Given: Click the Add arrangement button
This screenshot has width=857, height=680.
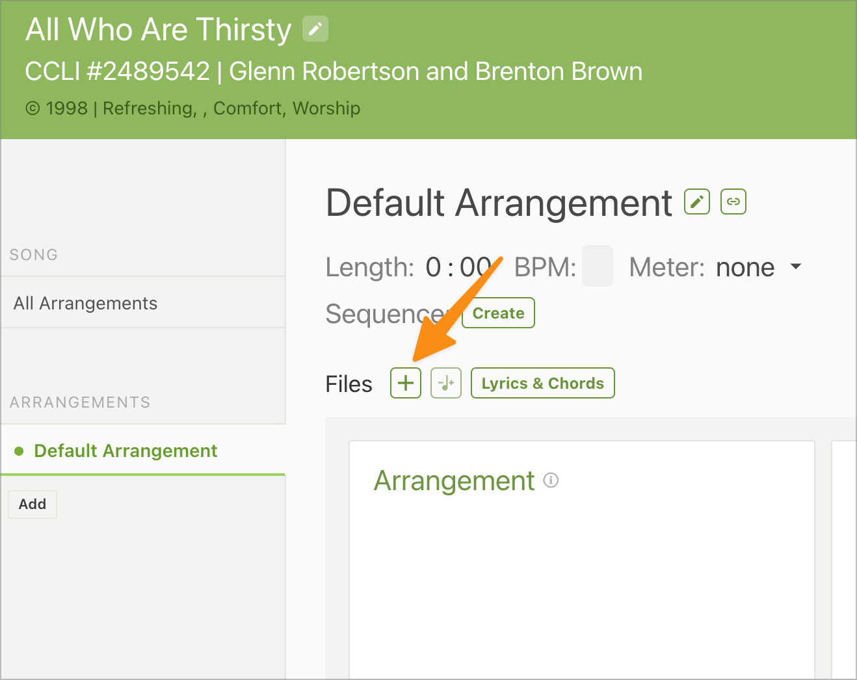Looking at the screenshot, I should click(x=33, y=504).
